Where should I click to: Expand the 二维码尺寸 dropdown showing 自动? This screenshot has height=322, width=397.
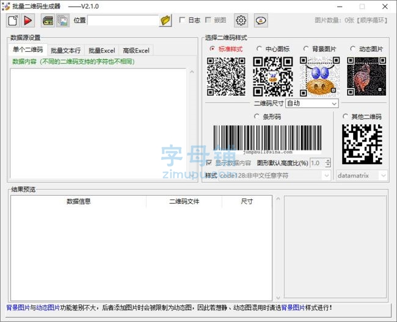334,104
